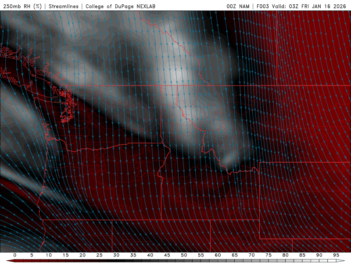
Task: Click the 70 value on color scale
Action: [x=251, y=255]
